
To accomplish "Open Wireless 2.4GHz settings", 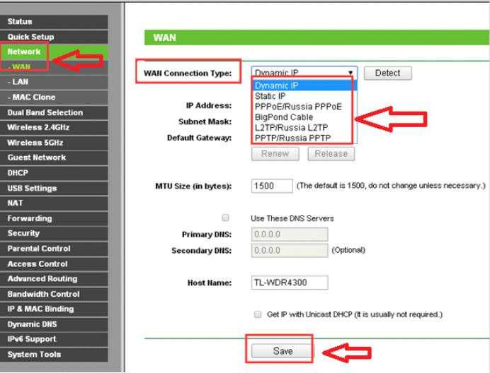I will tap(54, 127).
